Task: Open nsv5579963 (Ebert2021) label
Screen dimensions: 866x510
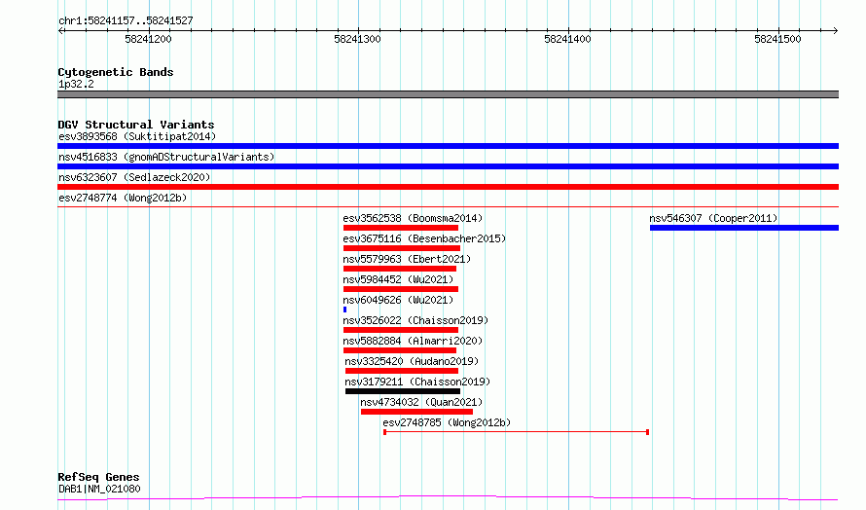Action: pos(407,259)
